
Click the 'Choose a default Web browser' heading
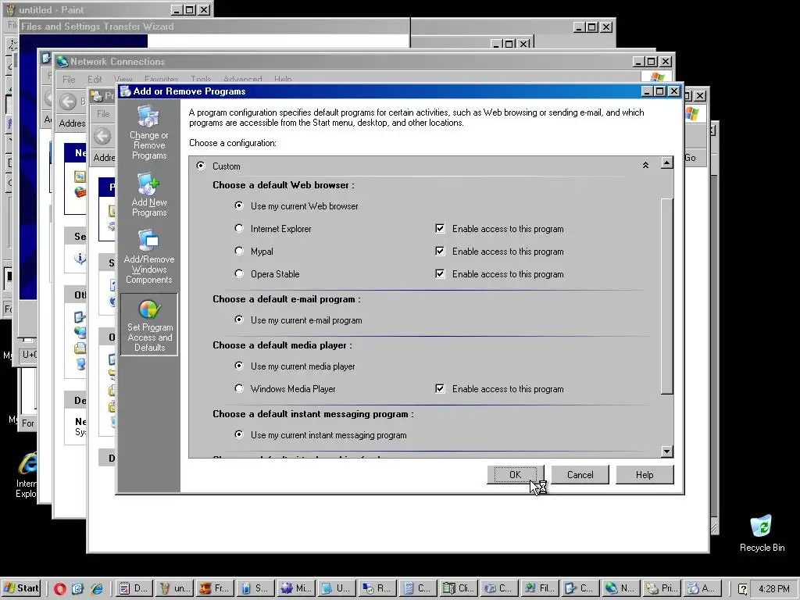coord(283,185)
